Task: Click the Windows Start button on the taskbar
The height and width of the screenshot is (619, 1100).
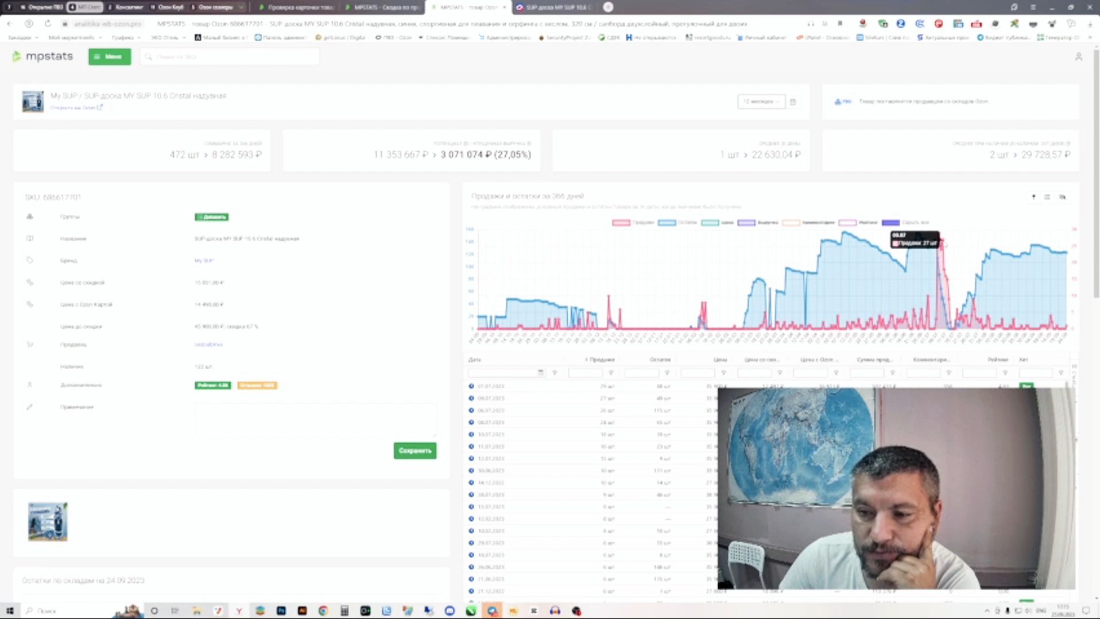Action: [10, 611]
